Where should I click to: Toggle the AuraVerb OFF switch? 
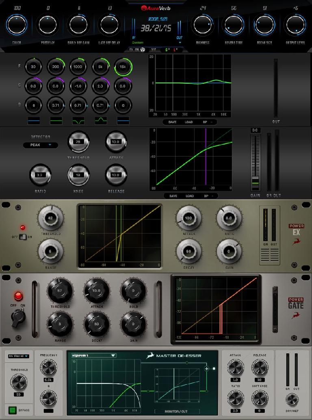click(154, 50)
